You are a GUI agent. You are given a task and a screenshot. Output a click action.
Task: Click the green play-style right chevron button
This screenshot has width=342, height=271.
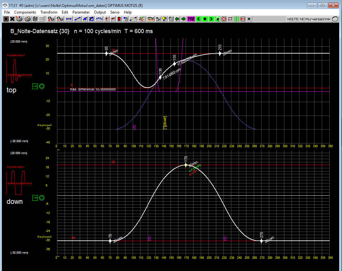coord(211,19)
